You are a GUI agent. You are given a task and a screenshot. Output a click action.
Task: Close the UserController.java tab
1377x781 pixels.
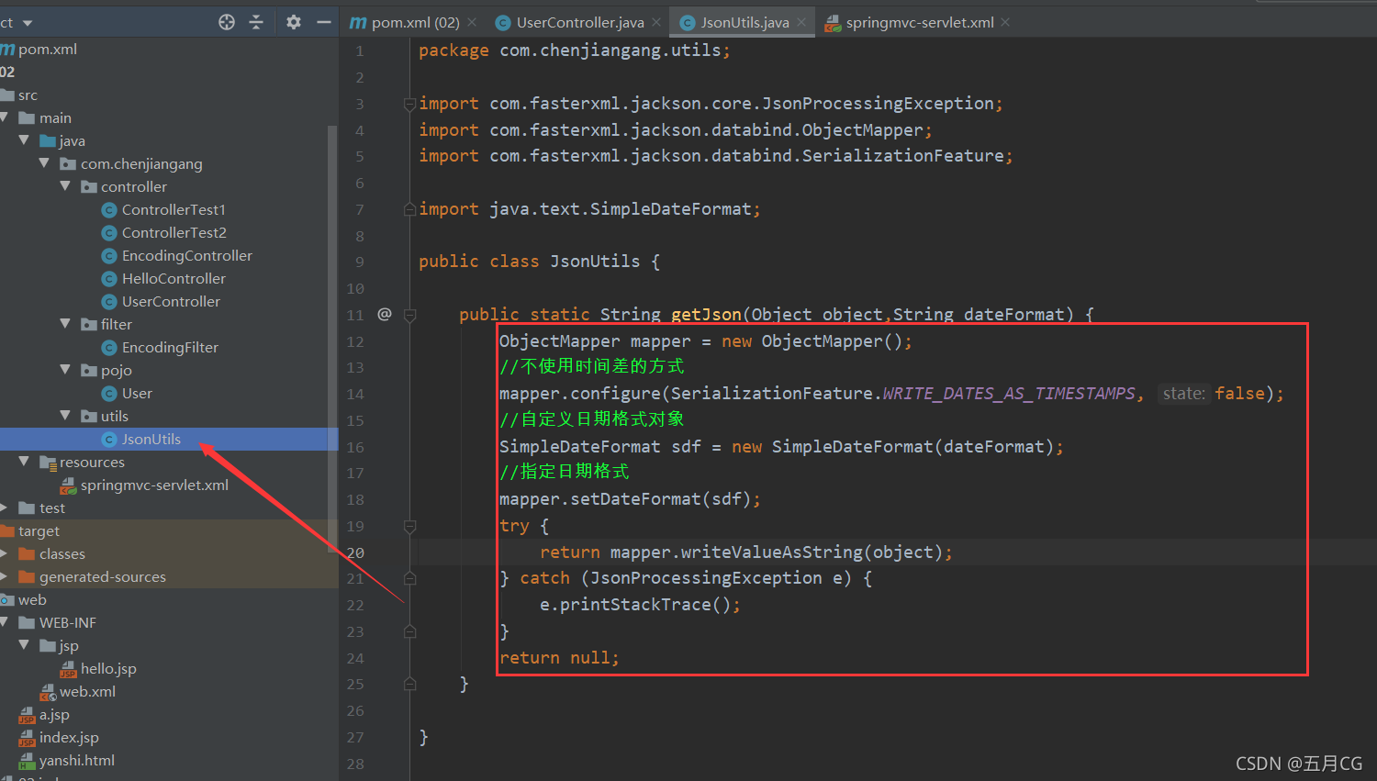point(656,22)
